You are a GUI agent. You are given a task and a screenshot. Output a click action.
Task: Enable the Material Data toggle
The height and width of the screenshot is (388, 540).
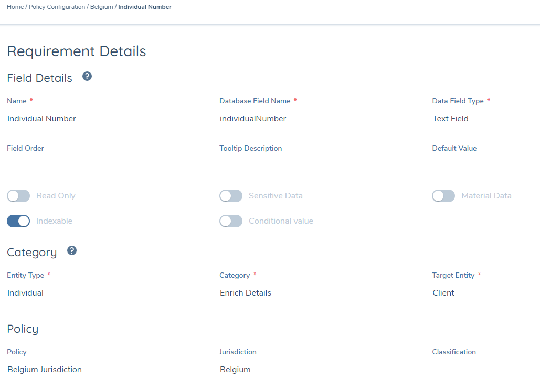point(443,196)
